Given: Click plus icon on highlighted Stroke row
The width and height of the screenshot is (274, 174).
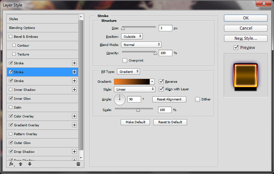Looking at the screenshot, I should tap(74, 72).
